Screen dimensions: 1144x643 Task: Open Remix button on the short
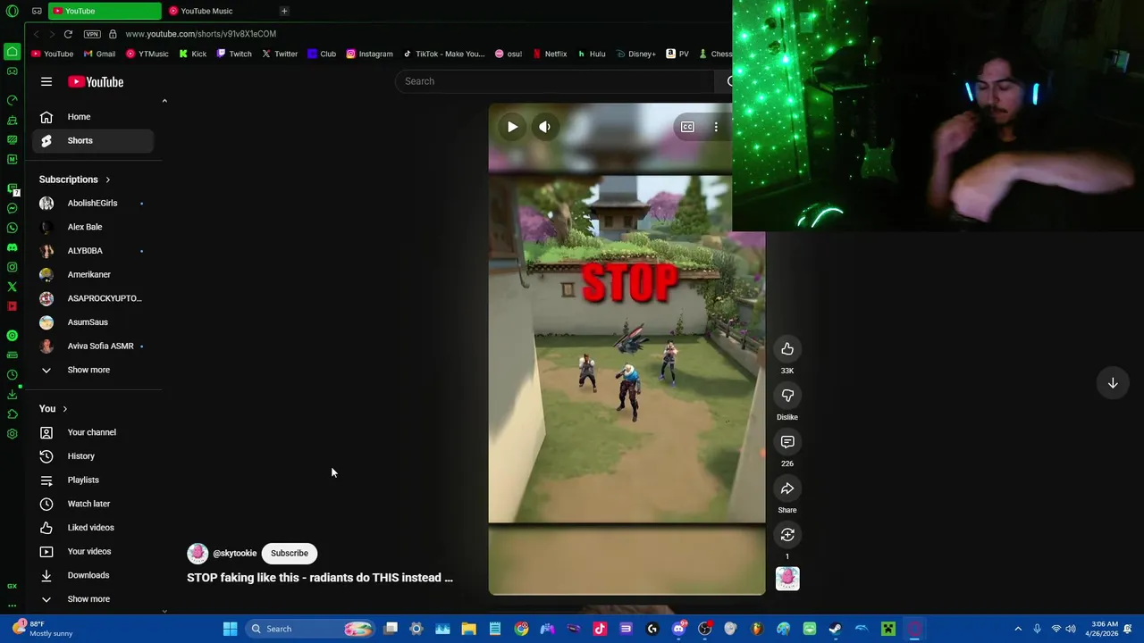pyautogui.click(x=787, y=535)
